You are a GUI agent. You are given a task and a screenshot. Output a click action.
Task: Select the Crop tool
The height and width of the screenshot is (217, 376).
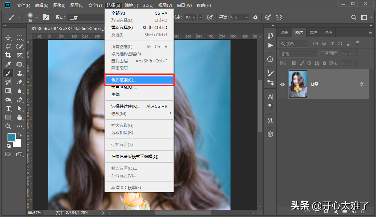pyautogui.click(x=8, y=55)
